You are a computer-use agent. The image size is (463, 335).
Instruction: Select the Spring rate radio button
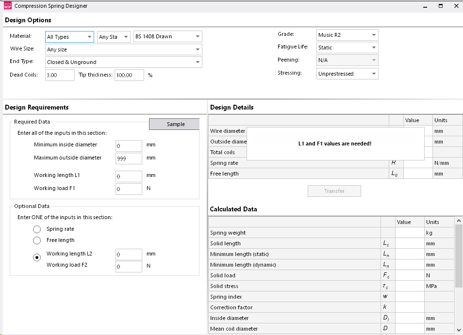point(37,229)
